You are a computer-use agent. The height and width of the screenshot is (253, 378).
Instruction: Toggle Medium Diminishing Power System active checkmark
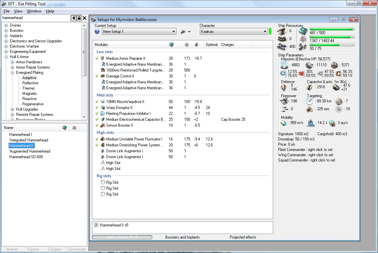pyautogui.click(x=97, y=145)
